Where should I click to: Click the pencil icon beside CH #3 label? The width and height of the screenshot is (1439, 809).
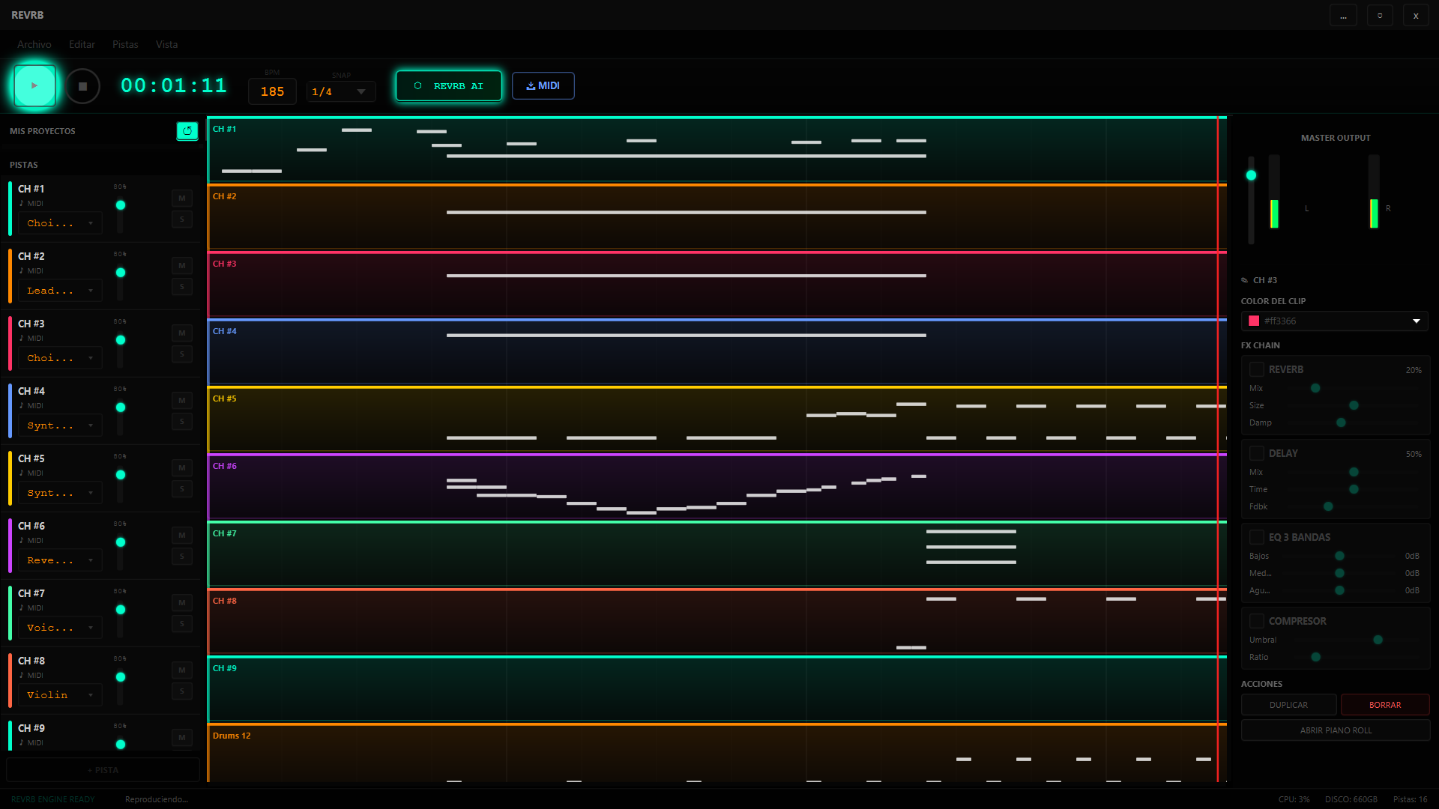pos(1245,280)
